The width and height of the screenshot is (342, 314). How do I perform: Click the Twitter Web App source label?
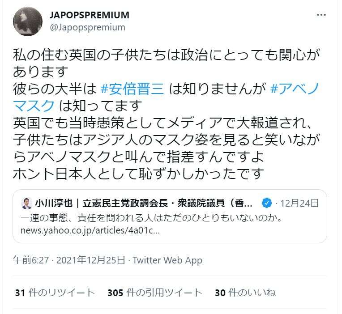[x=167, y=260]
